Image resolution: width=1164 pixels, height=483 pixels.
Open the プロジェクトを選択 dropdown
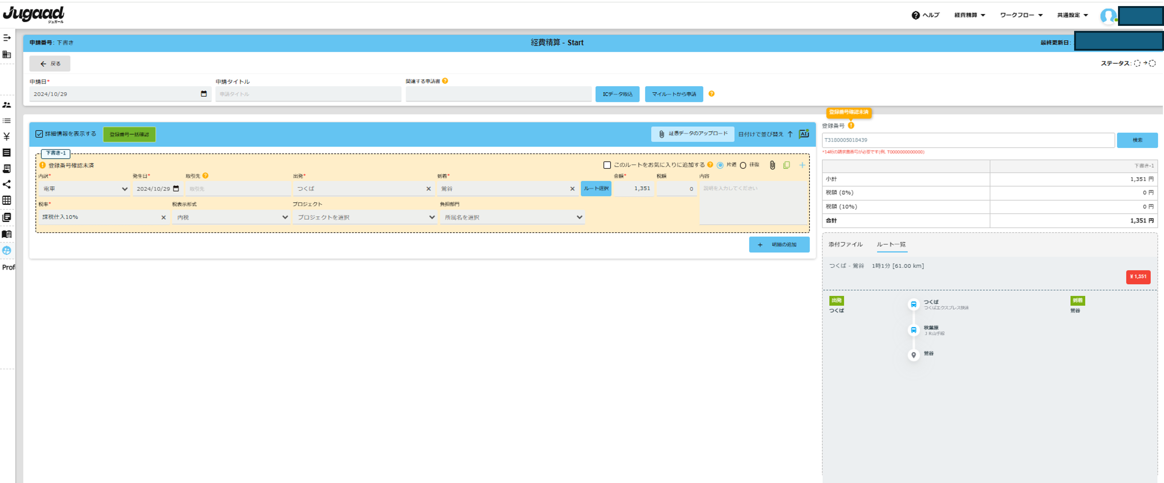365,217
